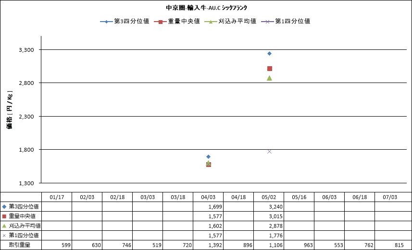Click the y-axis label 2,300
Viewport: 412px width, 250px height.
(x=26, y=117)
